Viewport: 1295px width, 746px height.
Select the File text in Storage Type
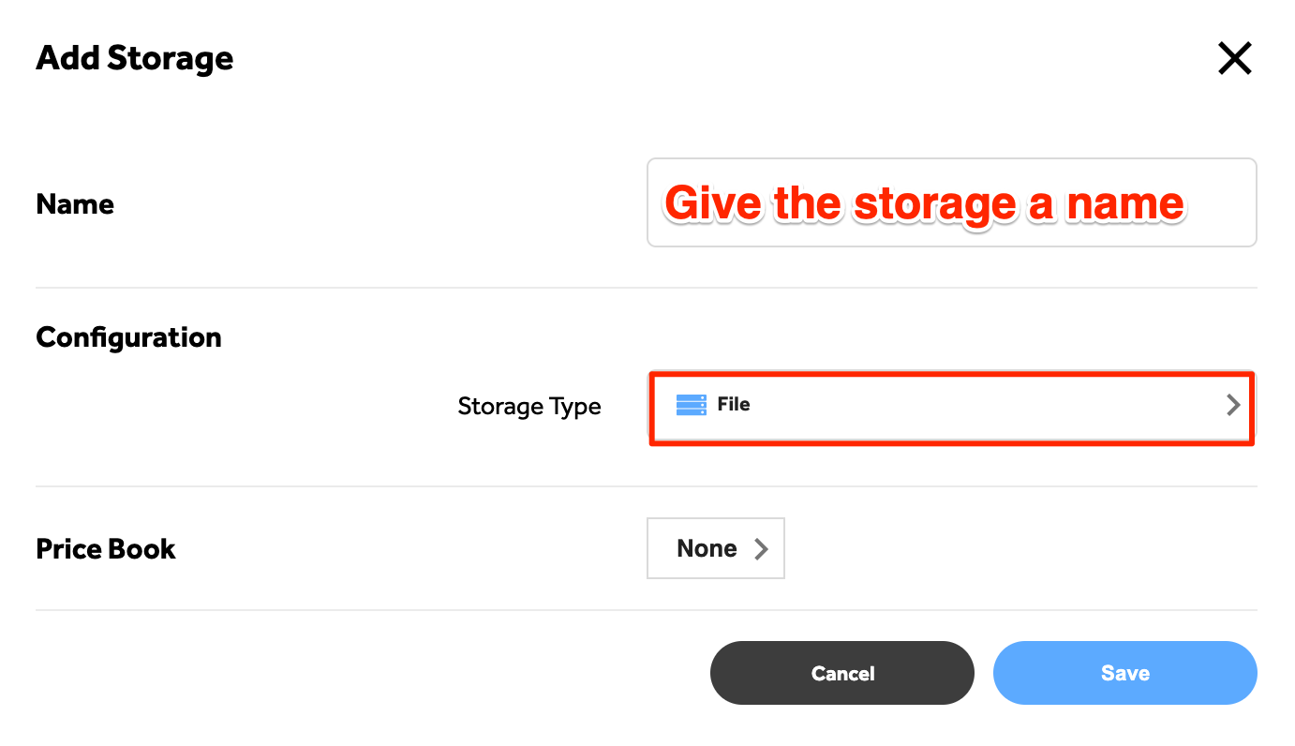point(734,405)
